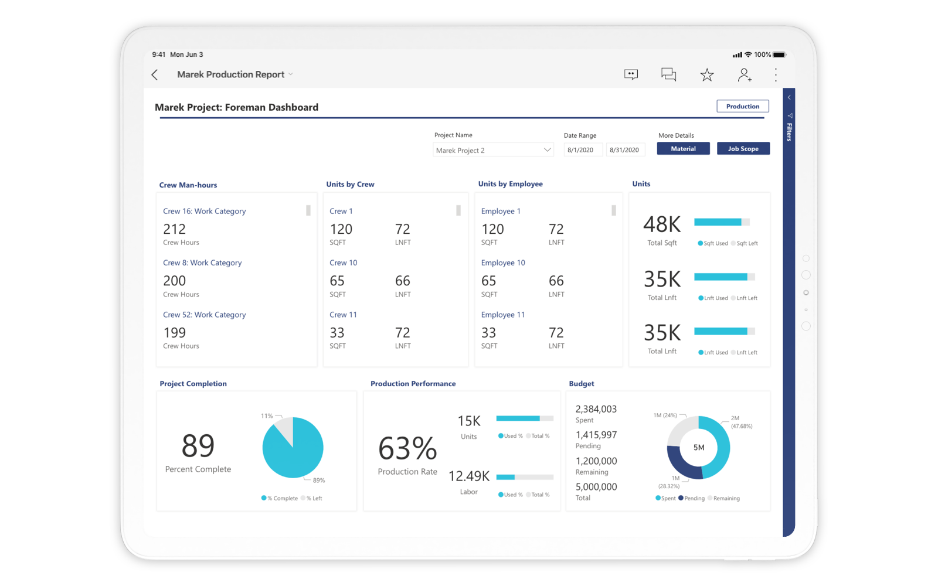Click the Wi-Fi icon in status bar
Image resolution: width=938 pixels, height=586 pixels.
pyautogui.click(x=748, y=54)
